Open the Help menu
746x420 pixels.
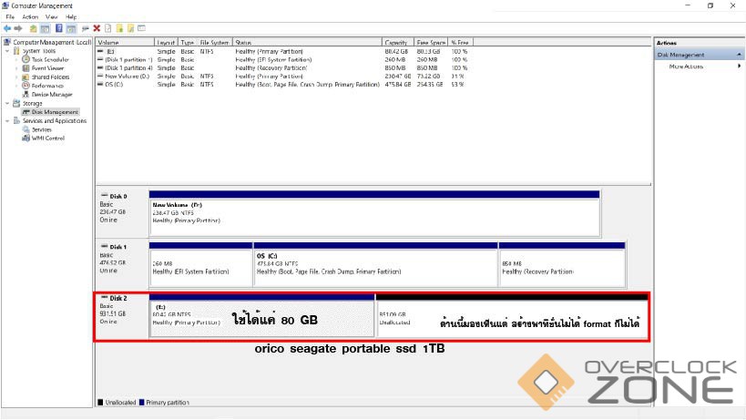[71, 16]
